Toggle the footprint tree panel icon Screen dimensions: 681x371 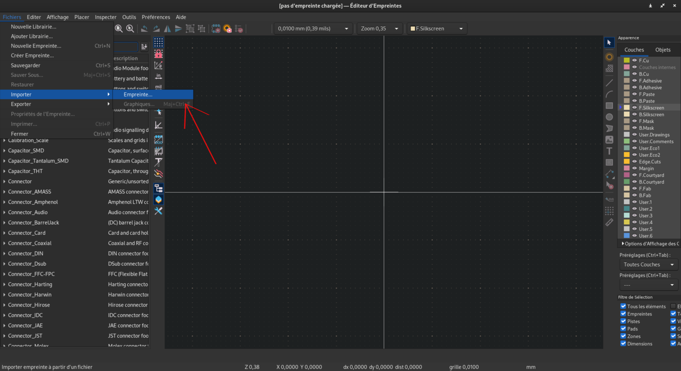click(158, 188)
